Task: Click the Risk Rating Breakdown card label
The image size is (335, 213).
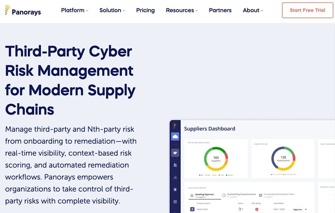Action: pos(198,143)
